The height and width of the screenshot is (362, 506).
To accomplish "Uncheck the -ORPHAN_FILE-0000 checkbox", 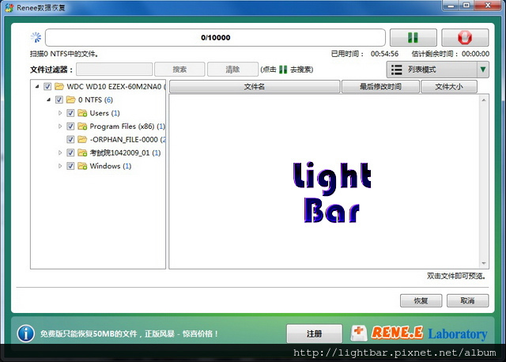I will [70, 139].
